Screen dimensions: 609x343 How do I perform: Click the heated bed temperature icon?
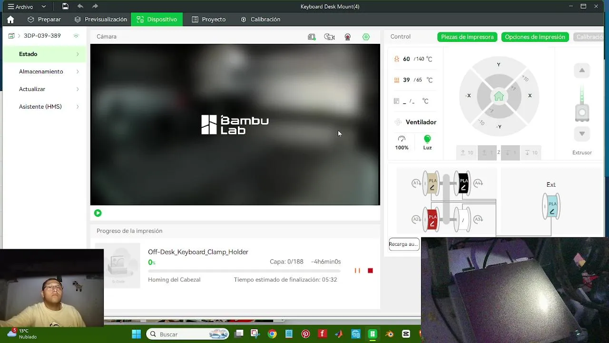397,80
